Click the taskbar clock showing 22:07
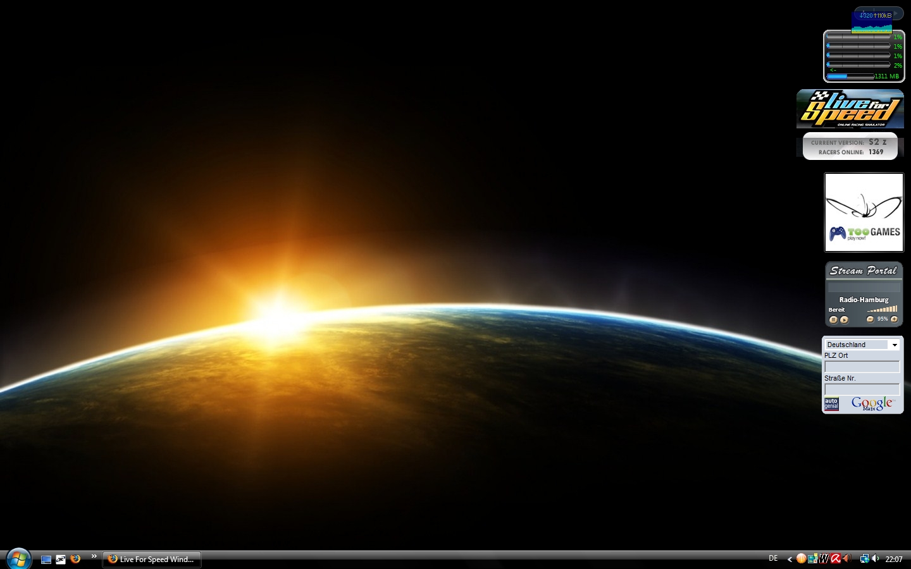This screenshot has width=911, height=569. [x=894, y=559]
